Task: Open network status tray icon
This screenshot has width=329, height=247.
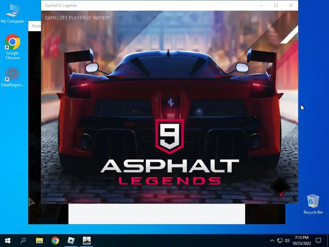Action: coord(280,241)
